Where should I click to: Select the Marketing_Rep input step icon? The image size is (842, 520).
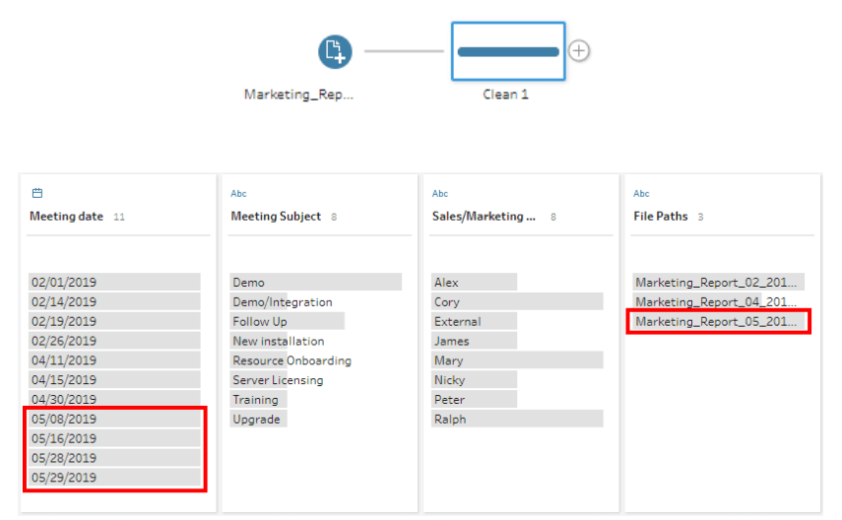pos(335,51)
